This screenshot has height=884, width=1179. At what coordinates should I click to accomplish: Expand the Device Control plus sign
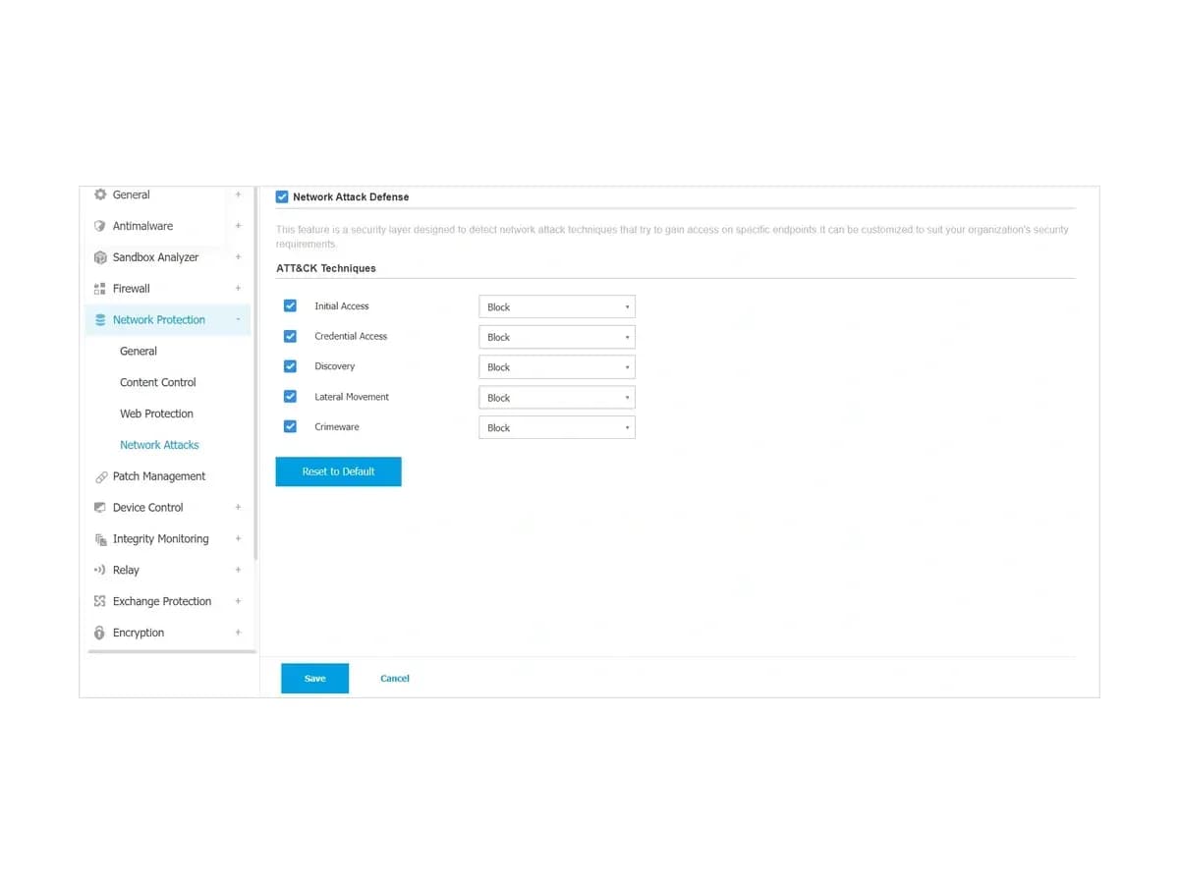click(x=238, y=508)
